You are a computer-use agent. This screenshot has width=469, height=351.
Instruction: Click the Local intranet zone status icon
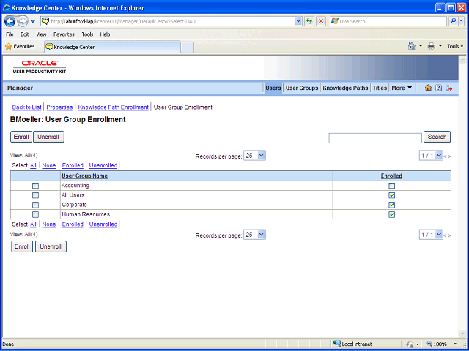coord(337,344)
